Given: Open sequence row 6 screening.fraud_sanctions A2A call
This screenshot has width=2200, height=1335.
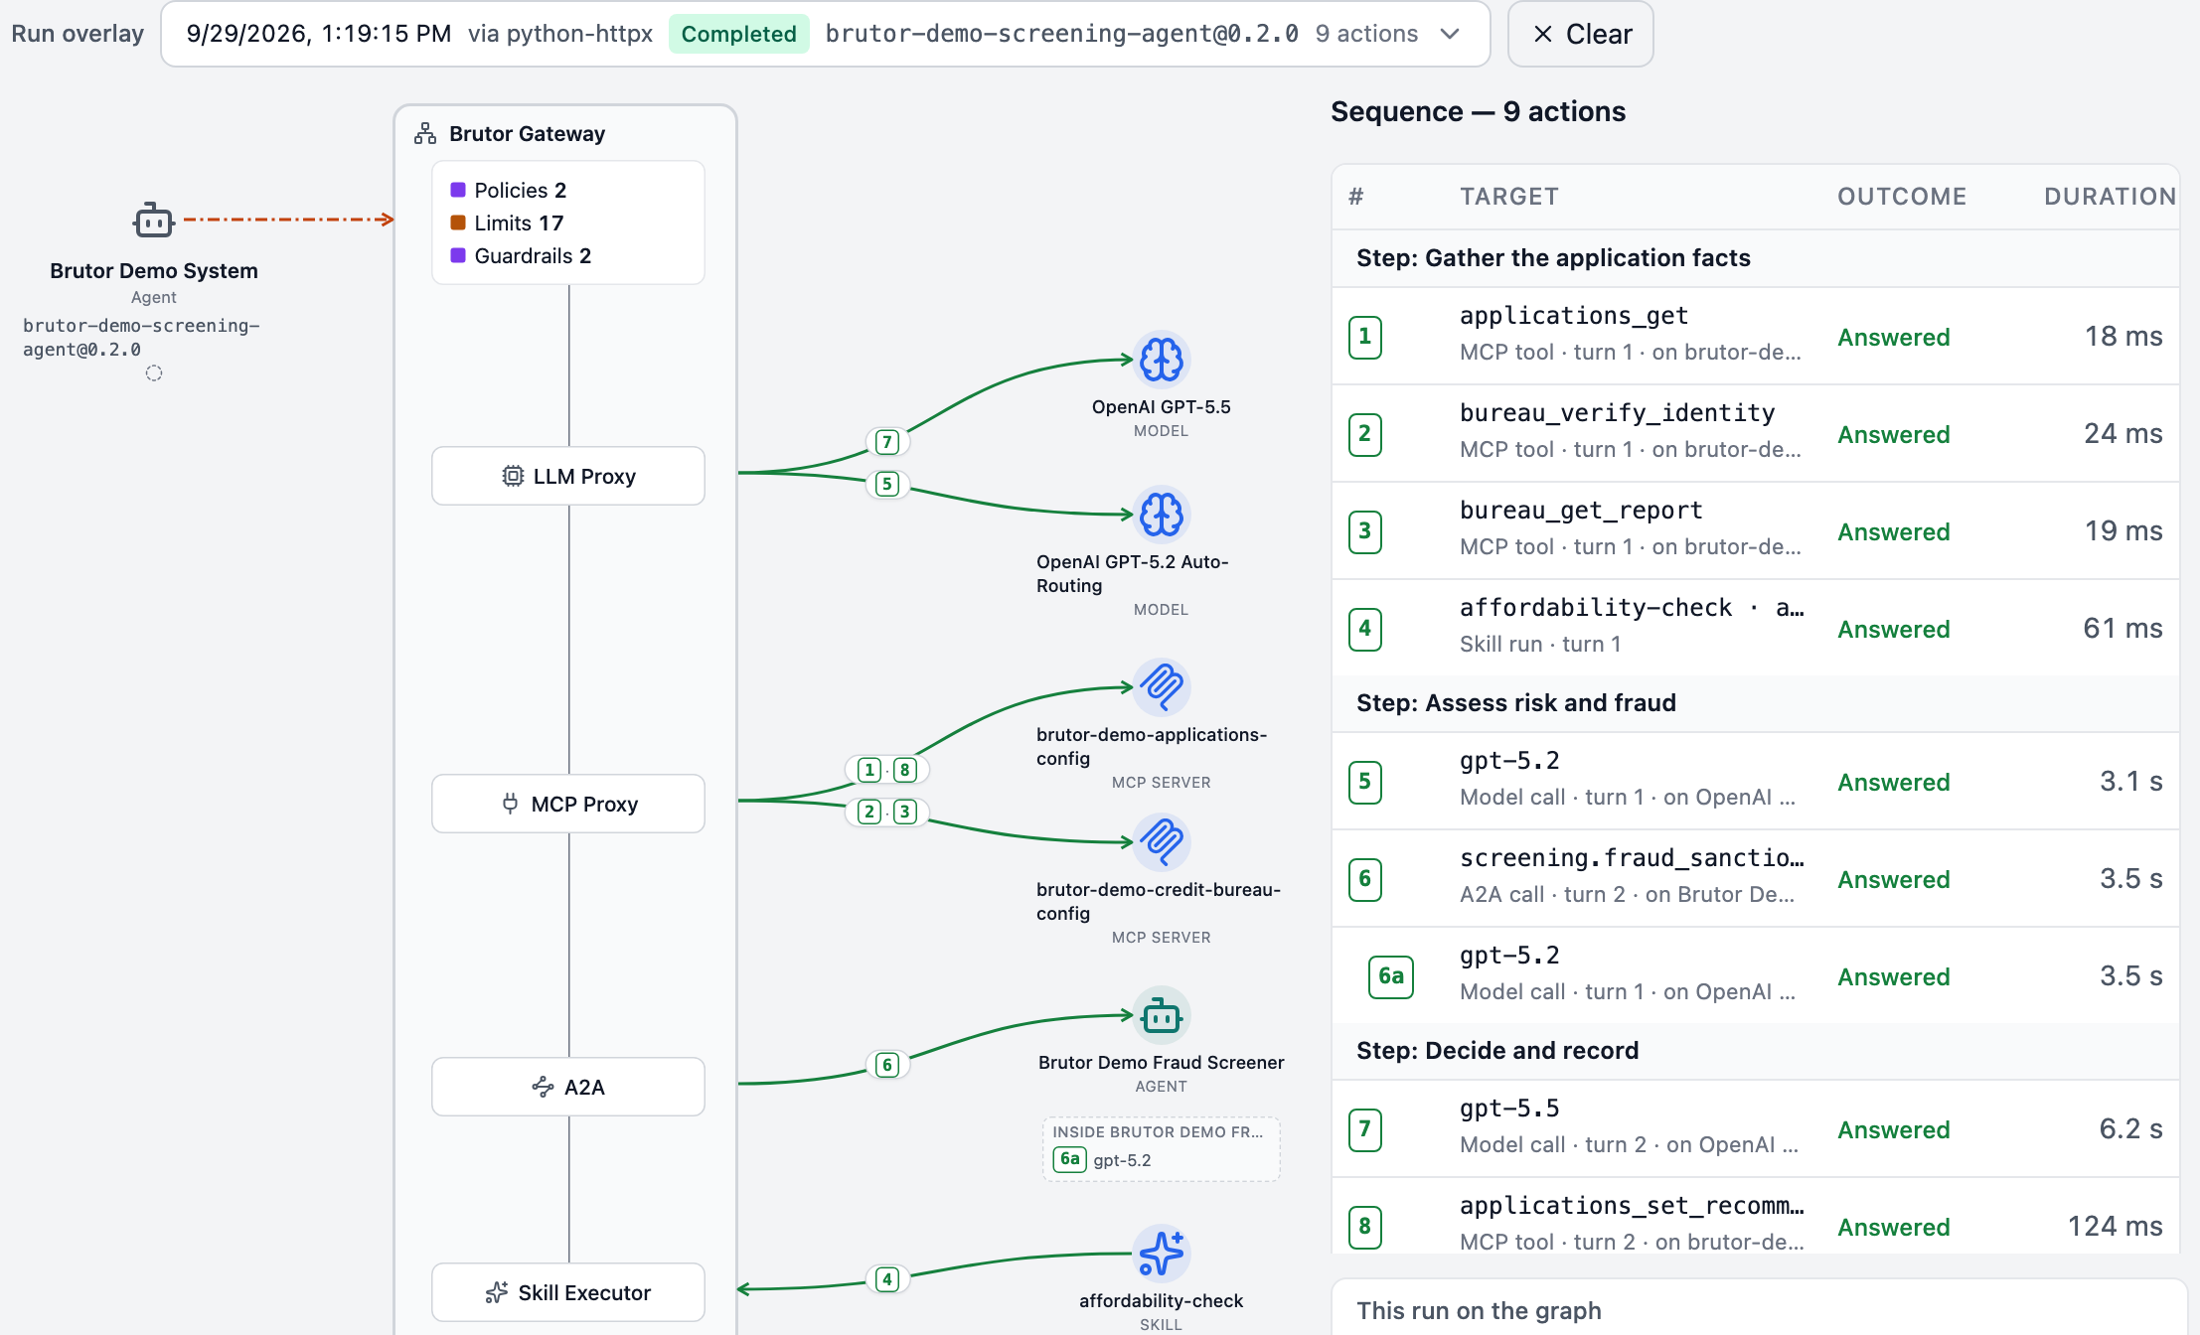Looking at the screenshot, I should point(1756,878).
